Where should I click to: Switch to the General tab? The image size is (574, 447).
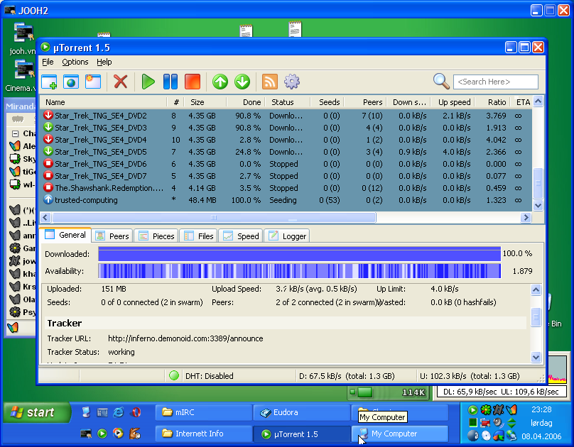coord(65,235)
